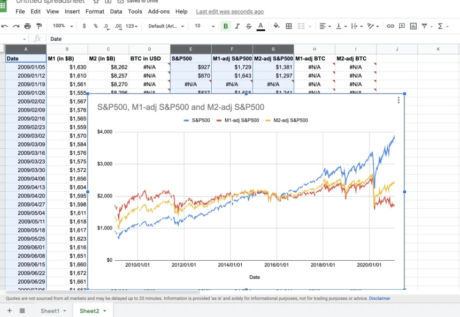Image resolution: width=460 pixels, height=317 pixels.
Task: Expand the Sheet2 tab options arrow
Action: coord(105,311)
